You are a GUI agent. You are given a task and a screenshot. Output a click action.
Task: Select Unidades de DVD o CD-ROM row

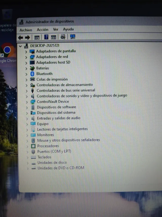tap(61, 168)
